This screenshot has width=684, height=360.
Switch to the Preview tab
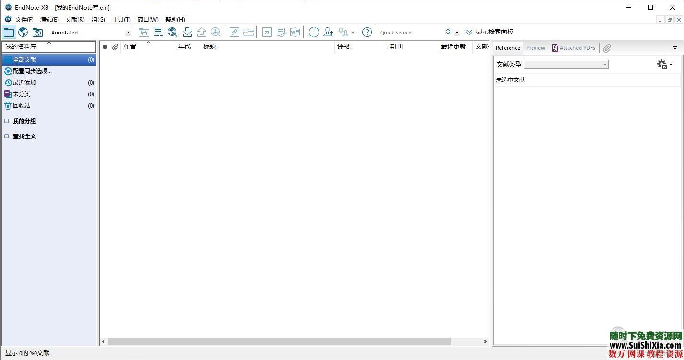[x=535, y=48]
